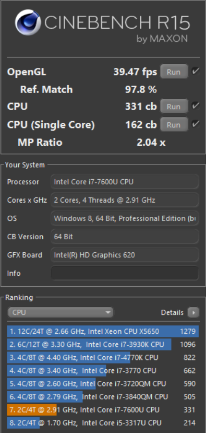Run the CPU Single Core test
The image size is (206, 433).
(174, 125)
